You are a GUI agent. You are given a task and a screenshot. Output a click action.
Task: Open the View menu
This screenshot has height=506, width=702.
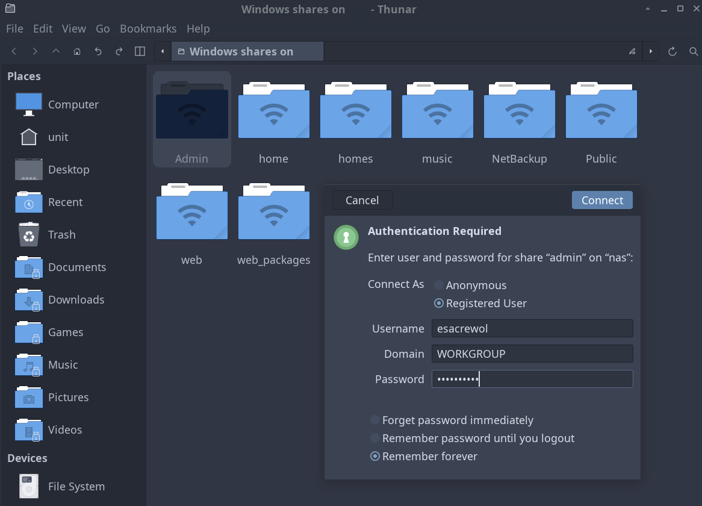pyautogui.click(x=74, y=29)
